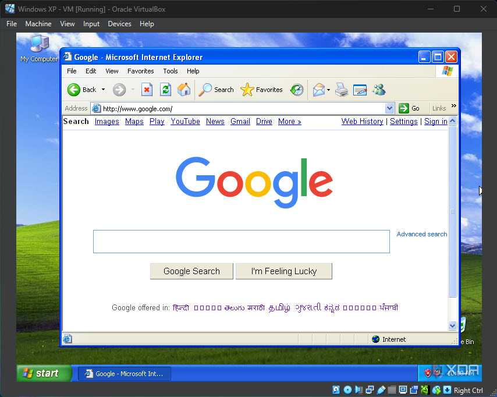The width and height of the screenshot is (497, 397).
Task: Click the vertical scrollbar thumb in the browser
Action: pyautogui.click(x=453, y=211)
